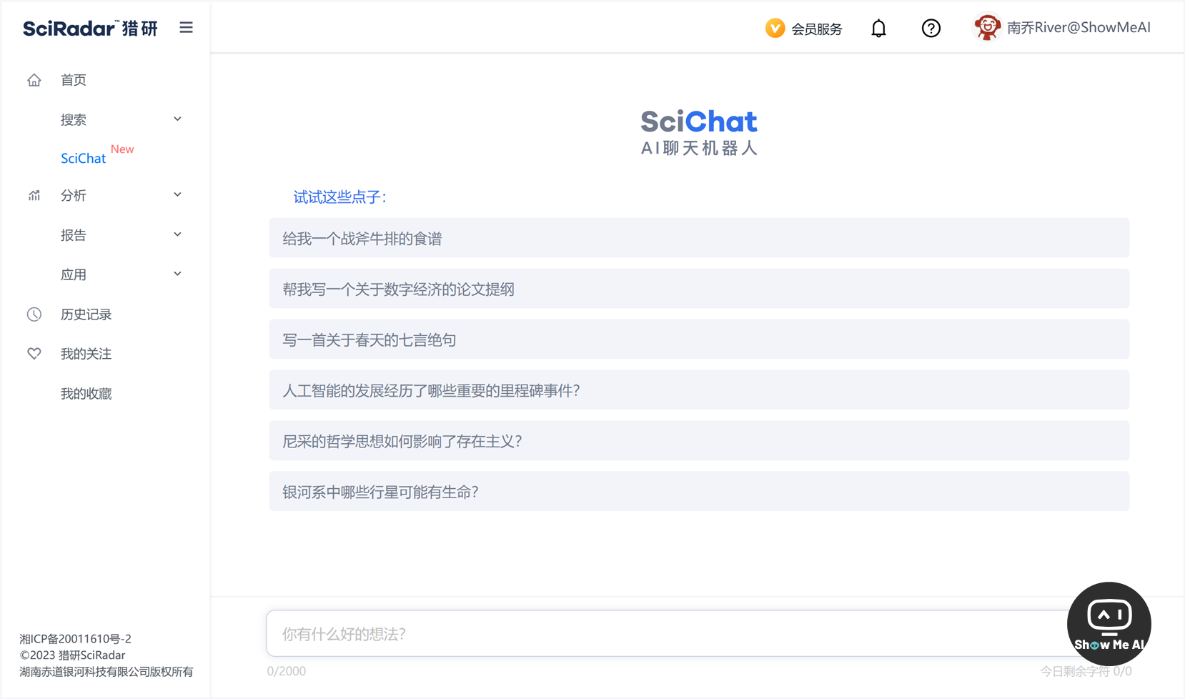The height and width of the screenshot is (699, 1185).
Task: Collapse sidebar with hamburger menu icon
Action: pyautogui.click(x=186, y=27)
